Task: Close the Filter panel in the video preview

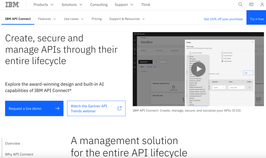Action: point(252,42)
